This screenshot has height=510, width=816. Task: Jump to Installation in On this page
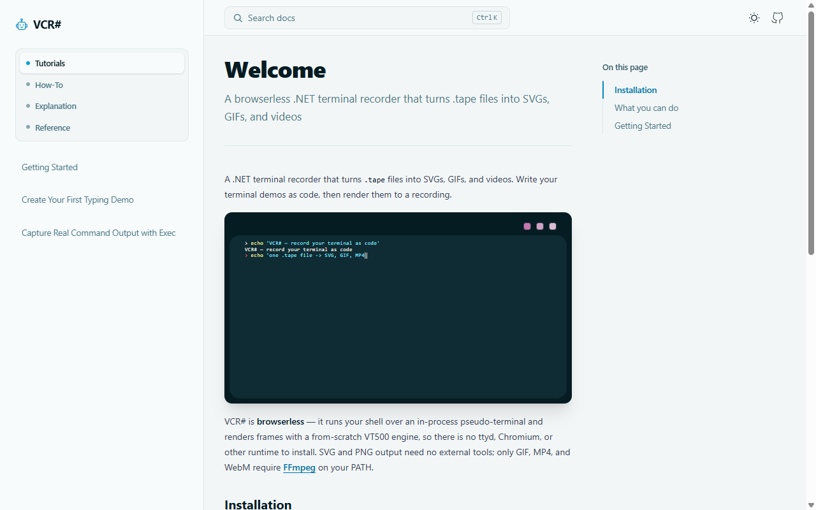[636, 90]
